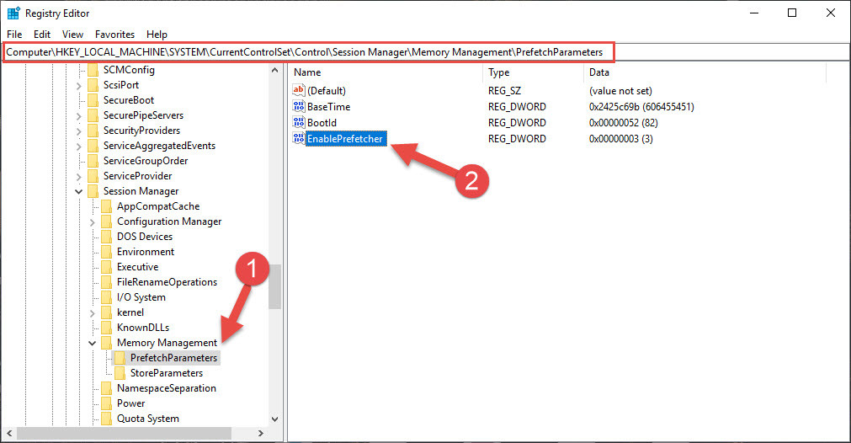This screenshot has height=443, width=851.
Task: Select the Memory Management folder icon
Action: 107,343
